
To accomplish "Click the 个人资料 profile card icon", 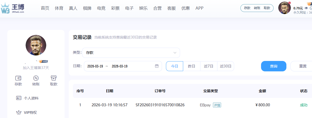I will [19, 98].
